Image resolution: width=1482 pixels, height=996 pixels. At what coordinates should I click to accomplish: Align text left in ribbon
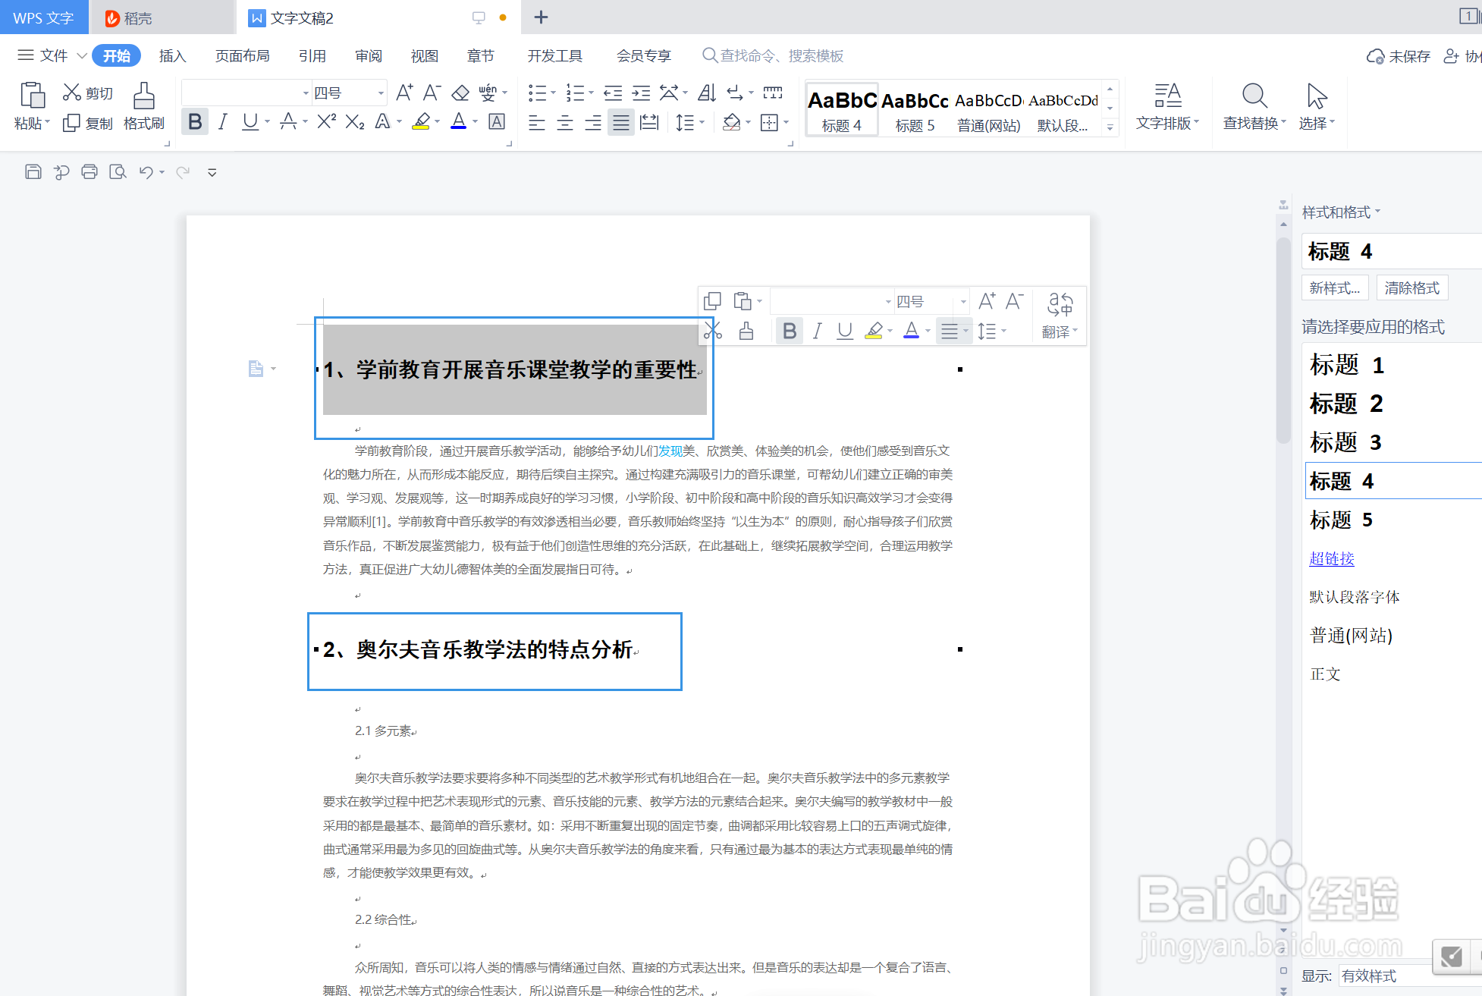pyautogui.click(x=537, y=122)
